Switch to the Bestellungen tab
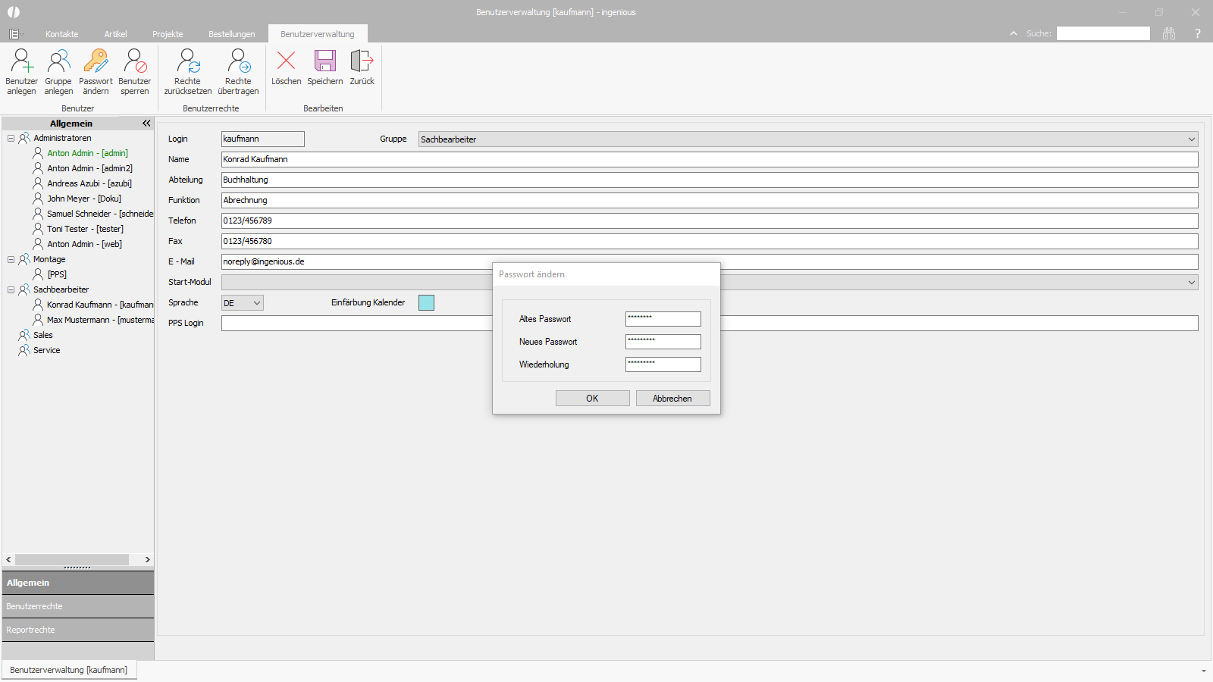Image resolution: width=1213 pixels, height=682 pixels. tap(232, 34)
